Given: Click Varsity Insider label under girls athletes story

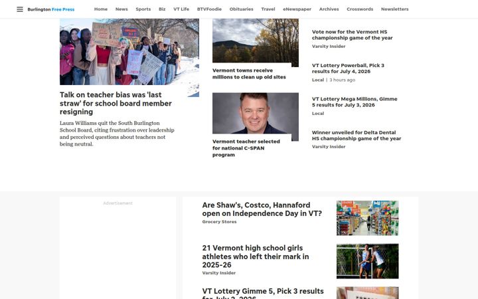Looking at the screenshot, I should [219, 273].
